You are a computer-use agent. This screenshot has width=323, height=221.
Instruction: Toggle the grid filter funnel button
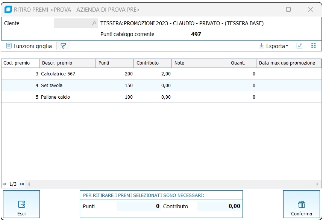click(63, 46)
